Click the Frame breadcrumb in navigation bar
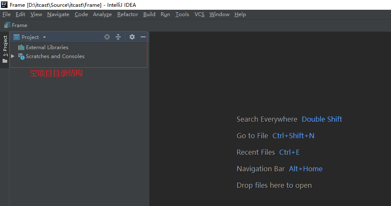Viewport: 391px width, 206px height. 19,25
